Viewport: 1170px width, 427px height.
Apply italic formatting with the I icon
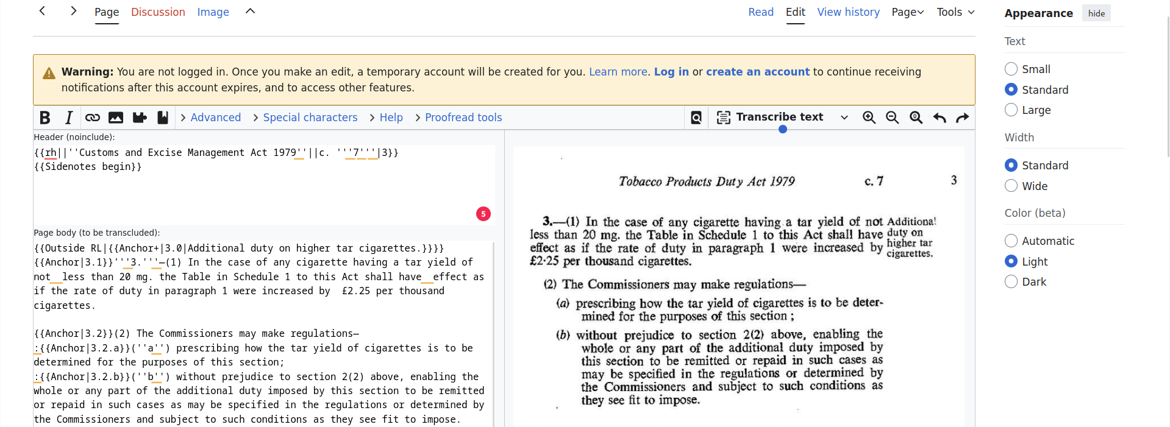click(x=69, y=118)
